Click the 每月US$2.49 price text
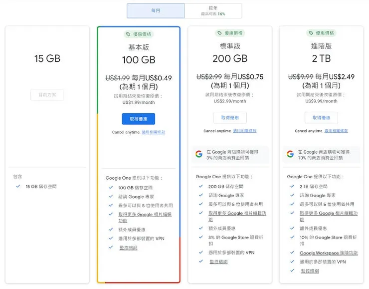 click(335, 77)
